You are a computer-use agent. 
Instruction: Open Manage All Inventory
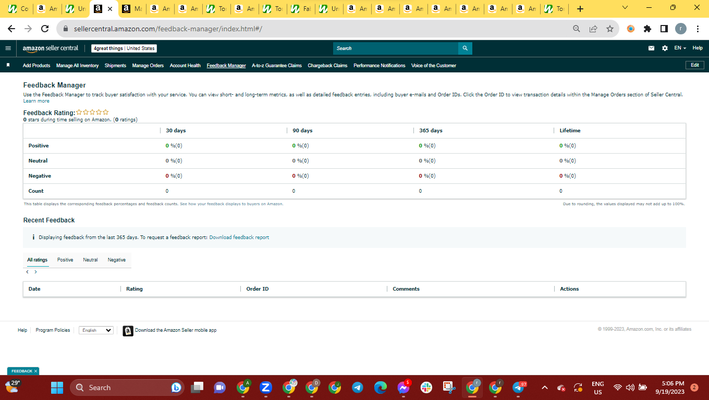[x=77, y=66]
